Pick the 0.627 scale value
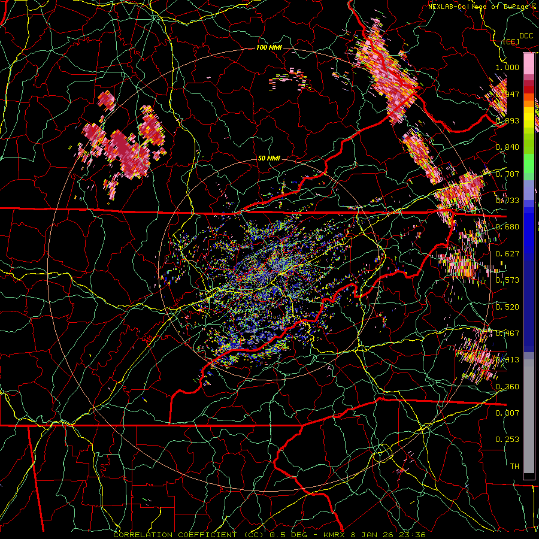Viewport: 539px width, 539px height. (x=507, y=254)
